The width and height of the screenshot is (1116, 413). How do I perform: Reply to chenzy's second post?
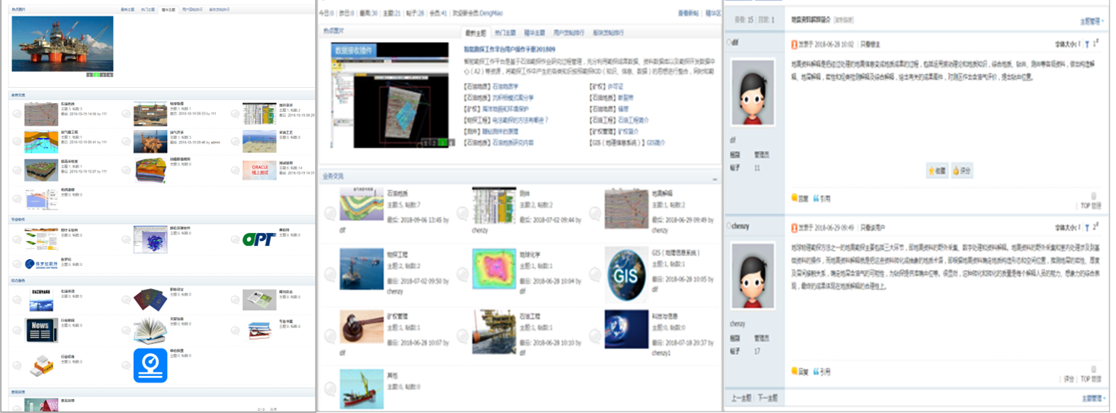[x=799, y=372]
